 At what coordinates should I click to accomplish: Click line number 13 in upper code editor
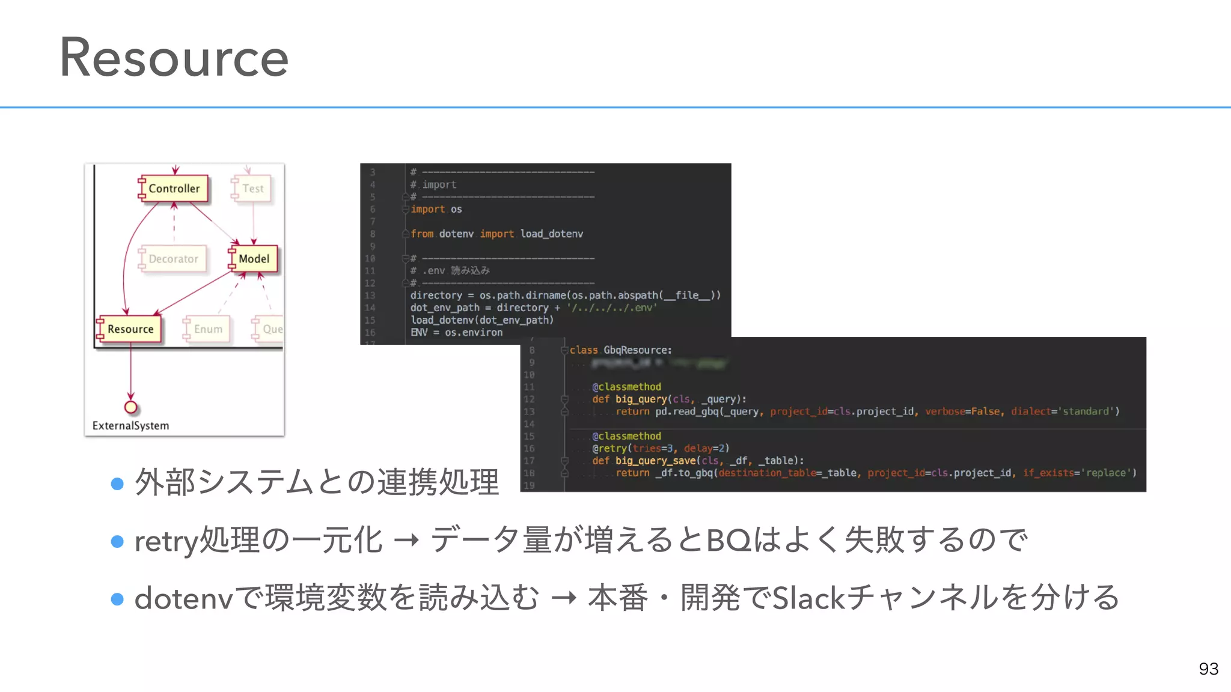(x=370, y=296)
